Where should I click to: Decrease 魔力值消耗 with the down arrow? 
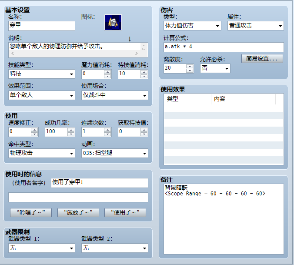pyautogui.click(x=107, y=76)
